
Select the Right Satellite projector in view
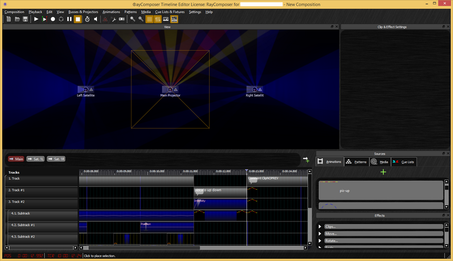pyautogui.click(x=254, y=90)
